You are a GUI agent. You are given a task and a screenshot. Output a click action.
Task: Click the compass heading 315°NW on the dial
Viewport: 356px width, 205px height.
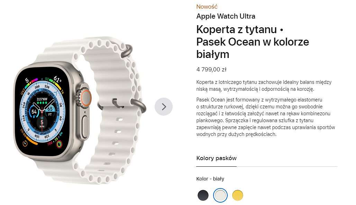click(x=42, y=99)
